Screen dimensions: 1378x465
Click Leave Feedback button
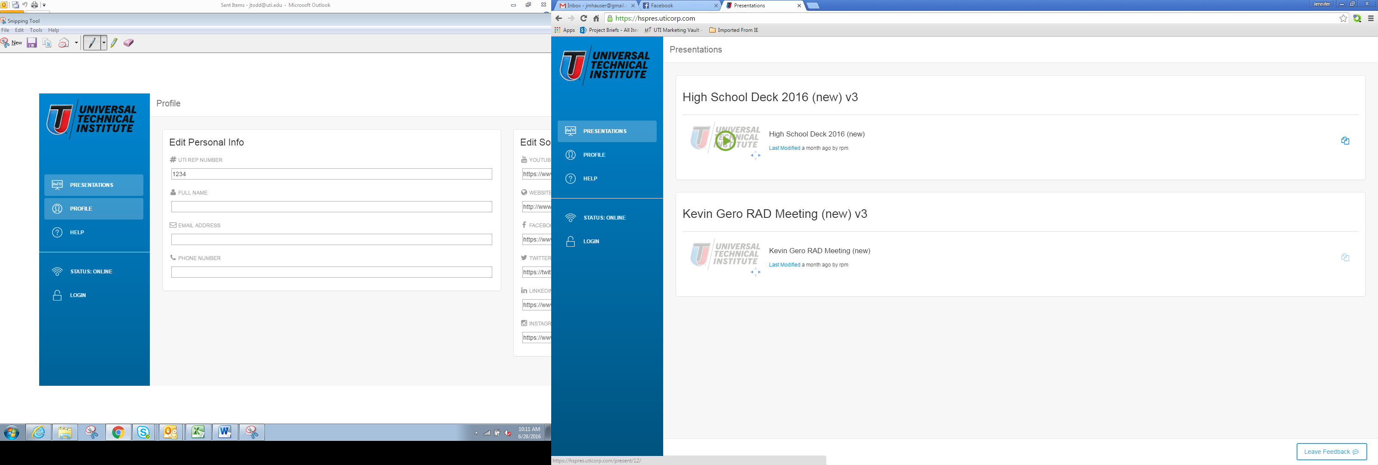coord(1331,452)
